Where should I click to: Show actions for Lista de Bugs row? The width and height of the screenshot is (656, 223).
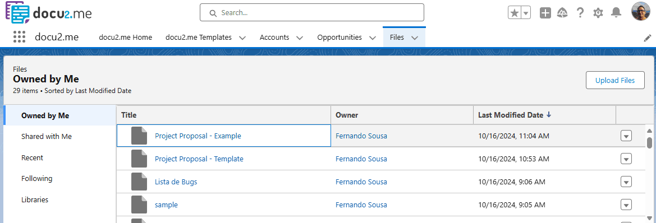pos(626,182)
